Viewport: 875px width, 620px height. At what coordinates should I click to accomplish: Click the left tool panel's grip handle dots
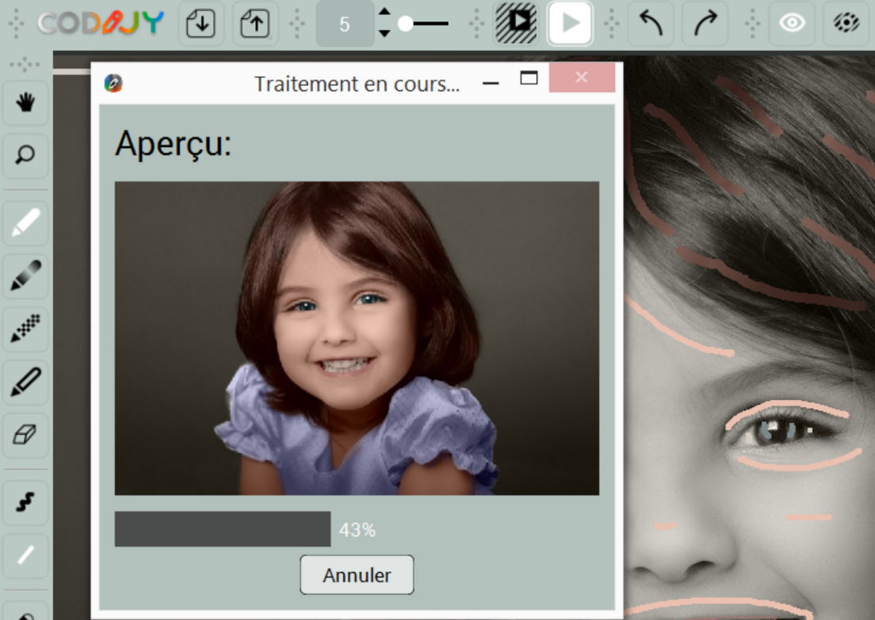pyautogui.click(x=25, y=64)
